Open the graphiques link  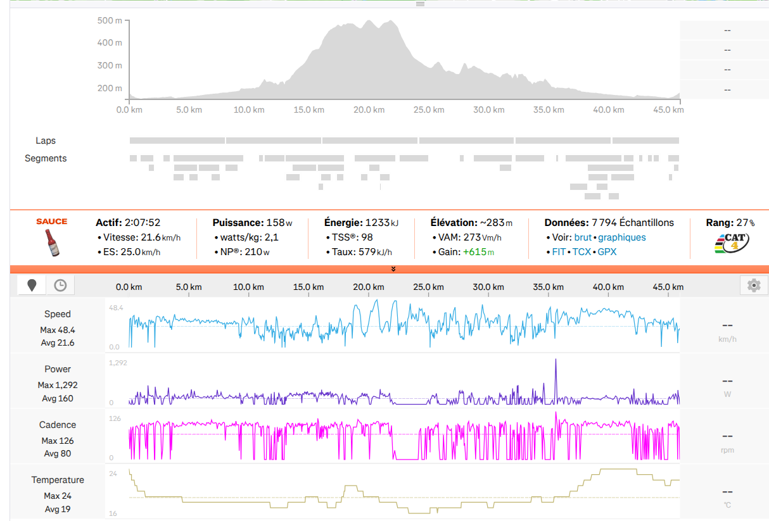[622, 237]
